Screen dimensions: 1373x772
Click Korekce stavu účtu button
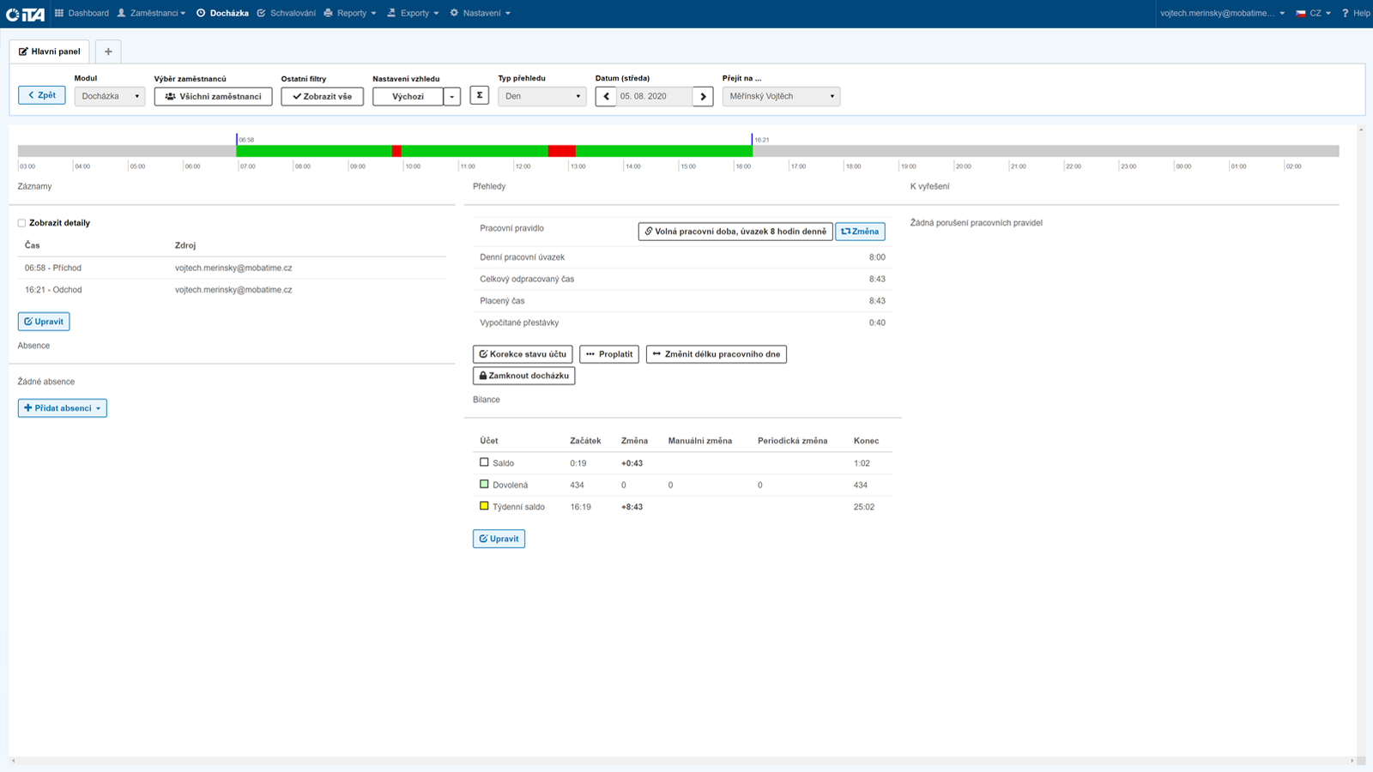(523, 354)
